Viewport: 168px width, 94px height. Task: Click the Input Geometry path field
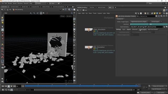click(146, 27)
